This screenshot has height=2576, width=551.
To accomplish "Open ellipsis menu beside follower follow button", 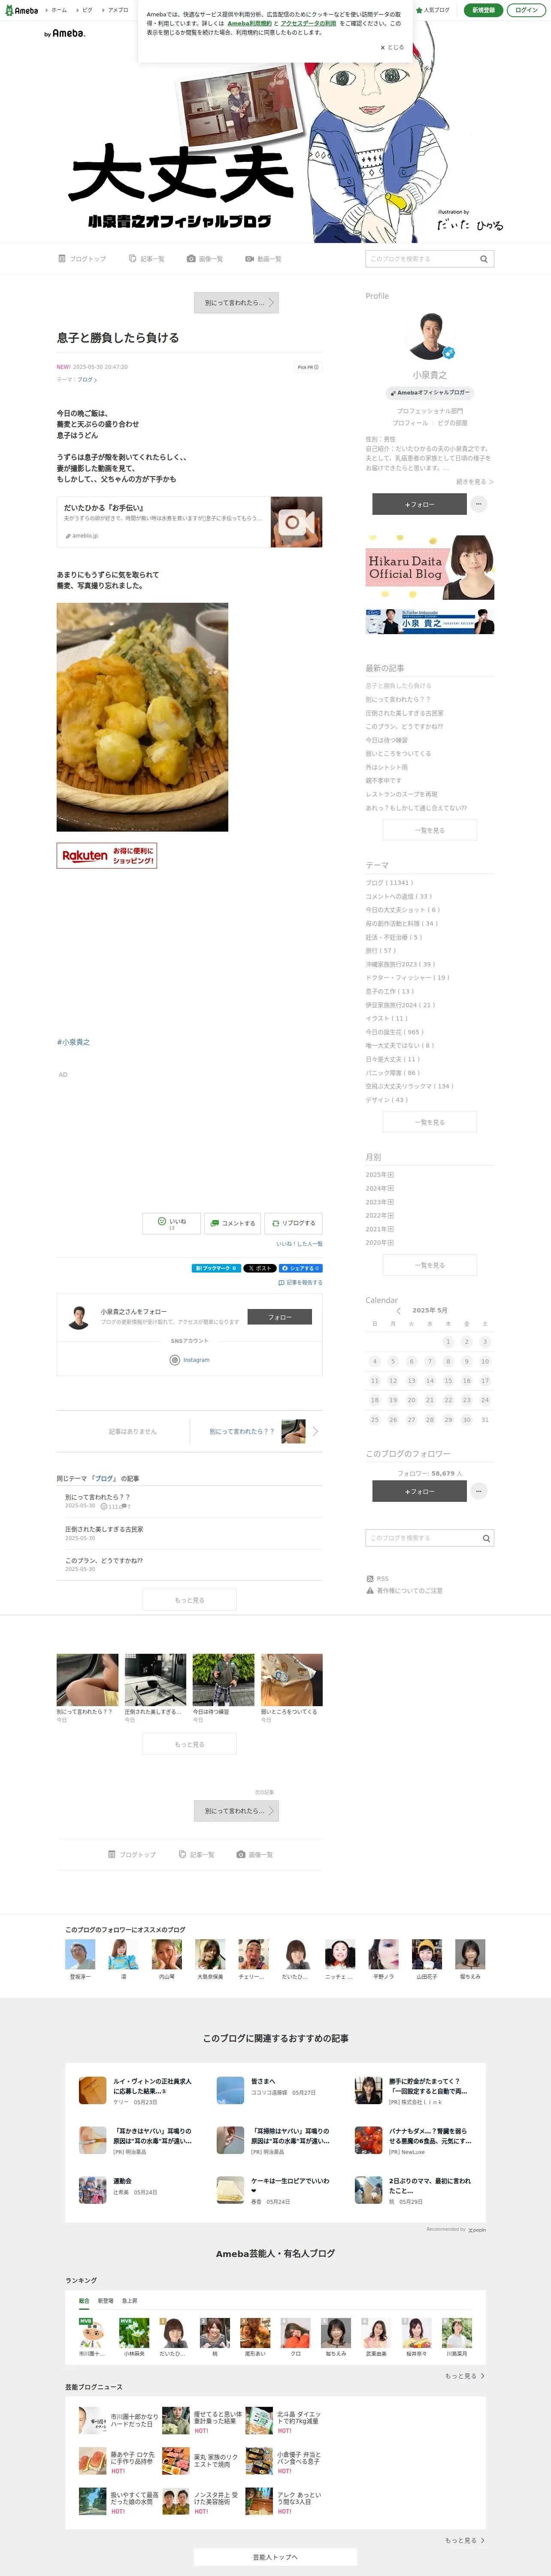I will (479, 1491).
